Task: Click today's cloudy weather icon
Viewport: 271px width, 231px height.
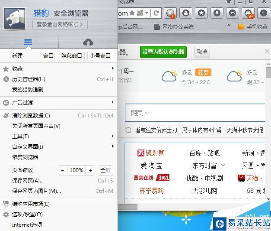Action: coord(169,76)
